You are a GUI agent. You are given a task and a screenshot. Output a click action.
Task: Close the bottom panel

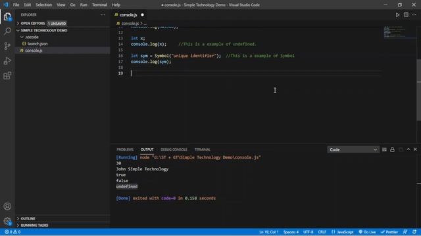click(415, 149)
